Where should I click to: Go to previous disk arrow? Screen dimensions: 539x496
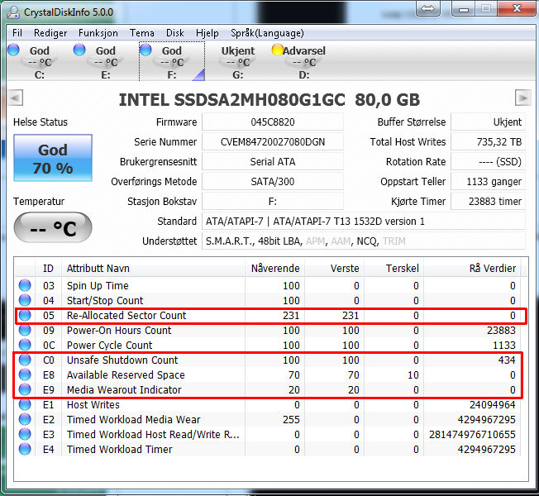tap(15, 98)
